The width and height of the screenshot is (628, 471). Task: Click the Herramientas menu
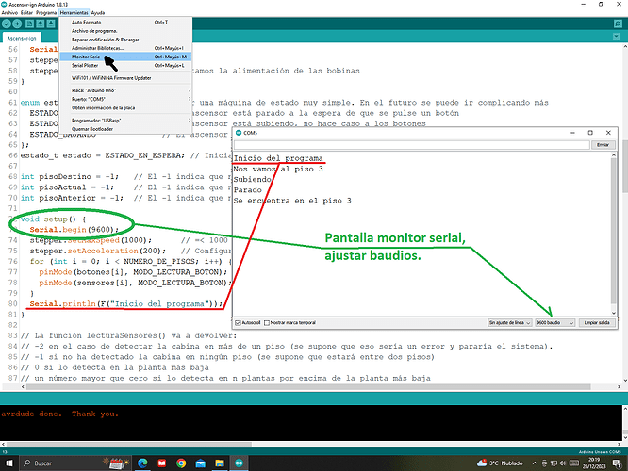click(x=74, y=13)
